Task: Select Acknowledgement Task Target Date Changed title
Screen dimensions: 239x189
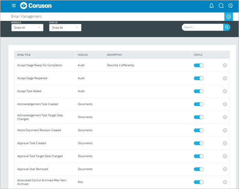Action: [40, 117]
